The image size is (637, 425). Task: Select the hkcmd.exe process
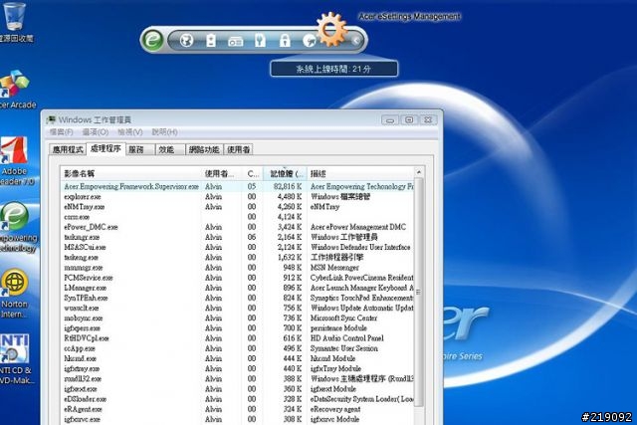tap(237, 358)
